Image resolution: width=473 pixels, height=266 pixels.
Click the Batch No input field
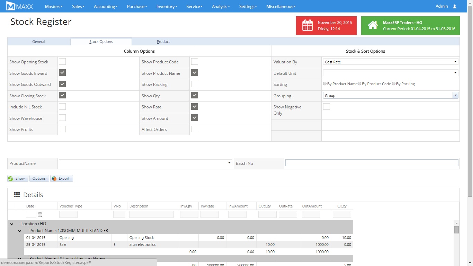pos(372,163)
